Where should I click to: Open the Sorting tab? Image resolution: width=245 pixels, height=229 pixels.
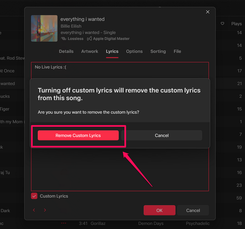coord(158,52)
